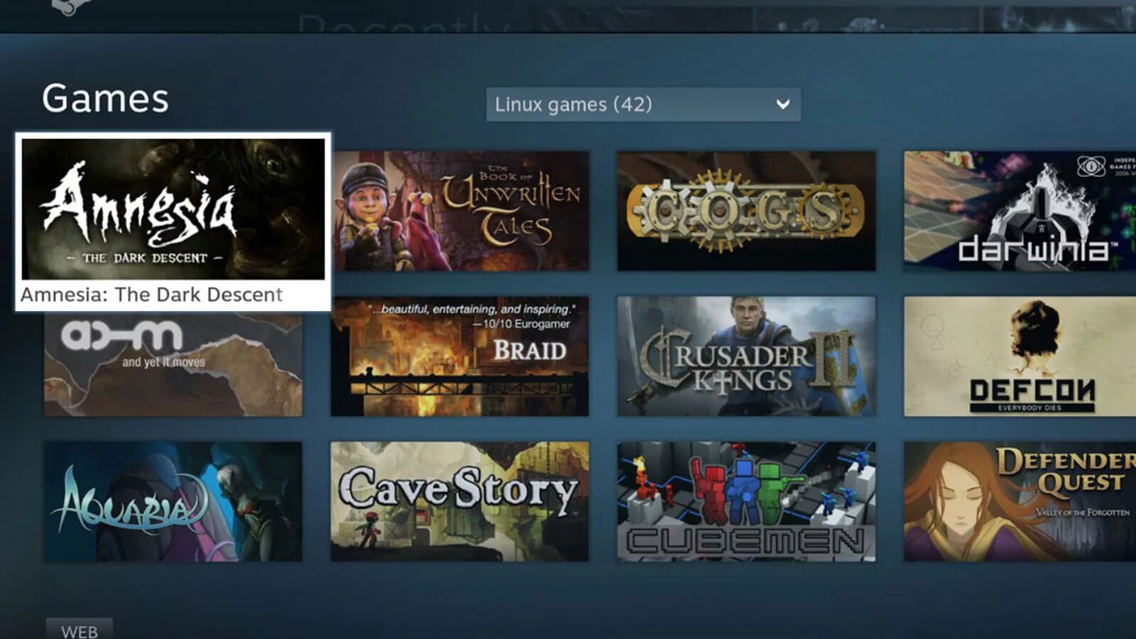Click the Steam logo icon at top
The image size is (1136, 639).
pyautogui.click(x=71, y=6)
